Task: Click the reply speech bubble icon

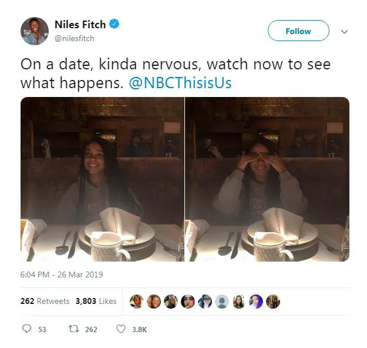Action: coord(26,329)
